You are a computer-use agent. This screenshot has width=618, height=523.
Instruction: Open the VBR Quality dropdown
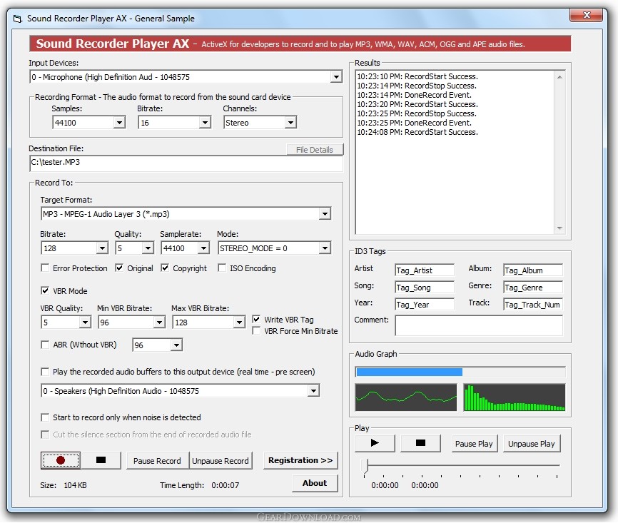tap(85, 323)
